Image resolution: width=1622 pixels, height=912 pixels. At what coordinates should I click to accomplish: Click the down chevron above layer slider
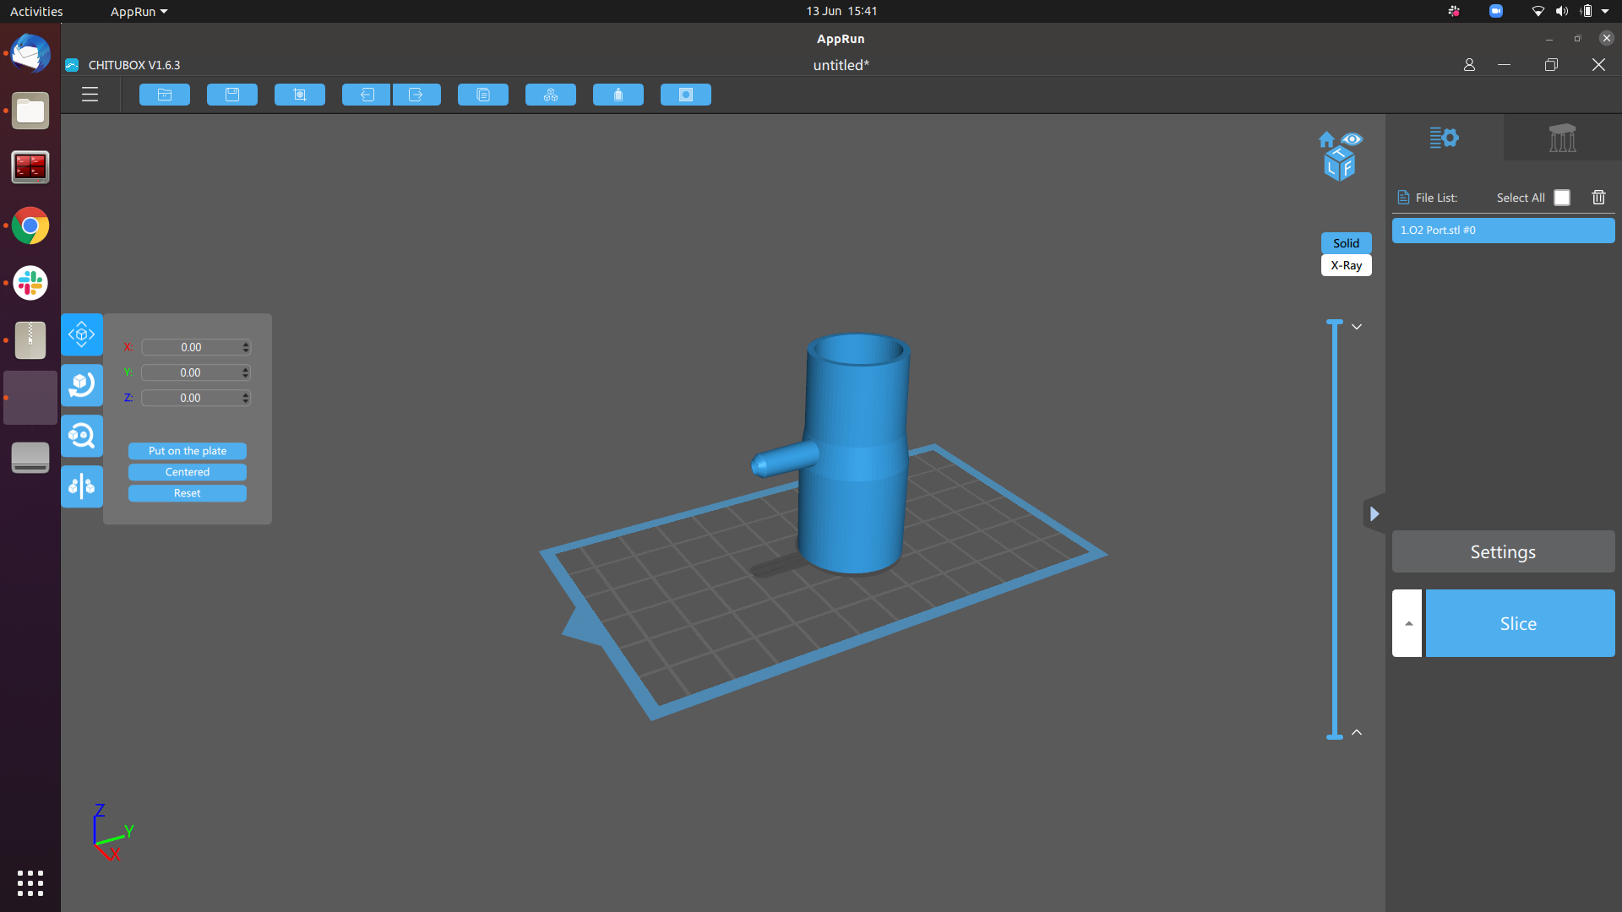click(x=1357, y=327)
